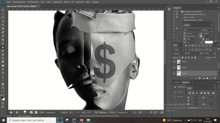Image resolution: width=220 pixels, height=123 pixels.
Task: Add layer style with fx icon
Action: pos(196,78)
